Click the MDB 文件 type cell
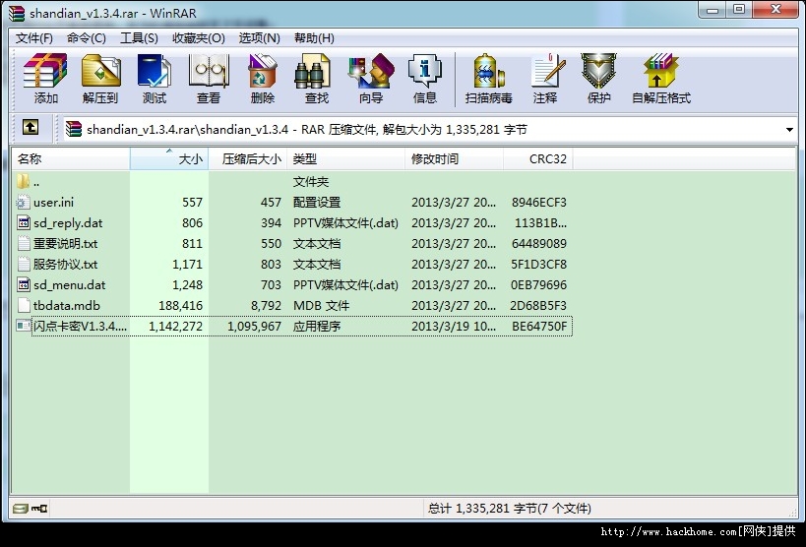 coord(321,305)
